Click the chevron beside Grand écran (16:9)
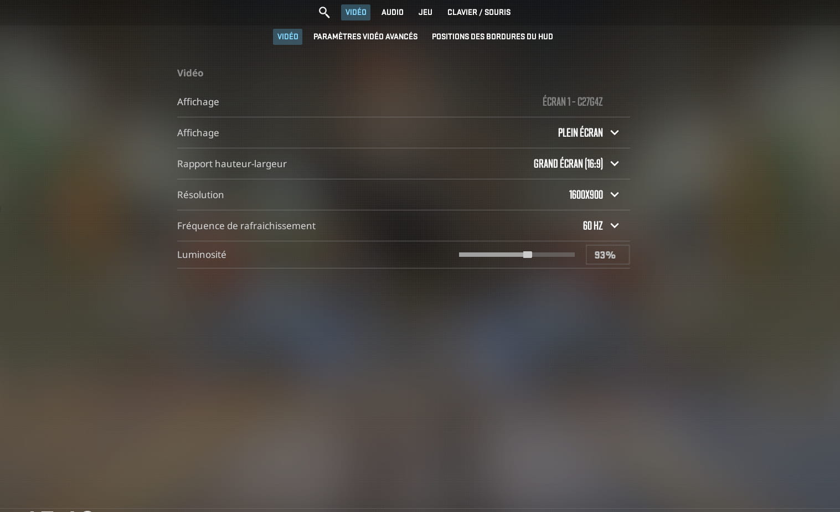The image size is (840, 512). tap(614, 164)
